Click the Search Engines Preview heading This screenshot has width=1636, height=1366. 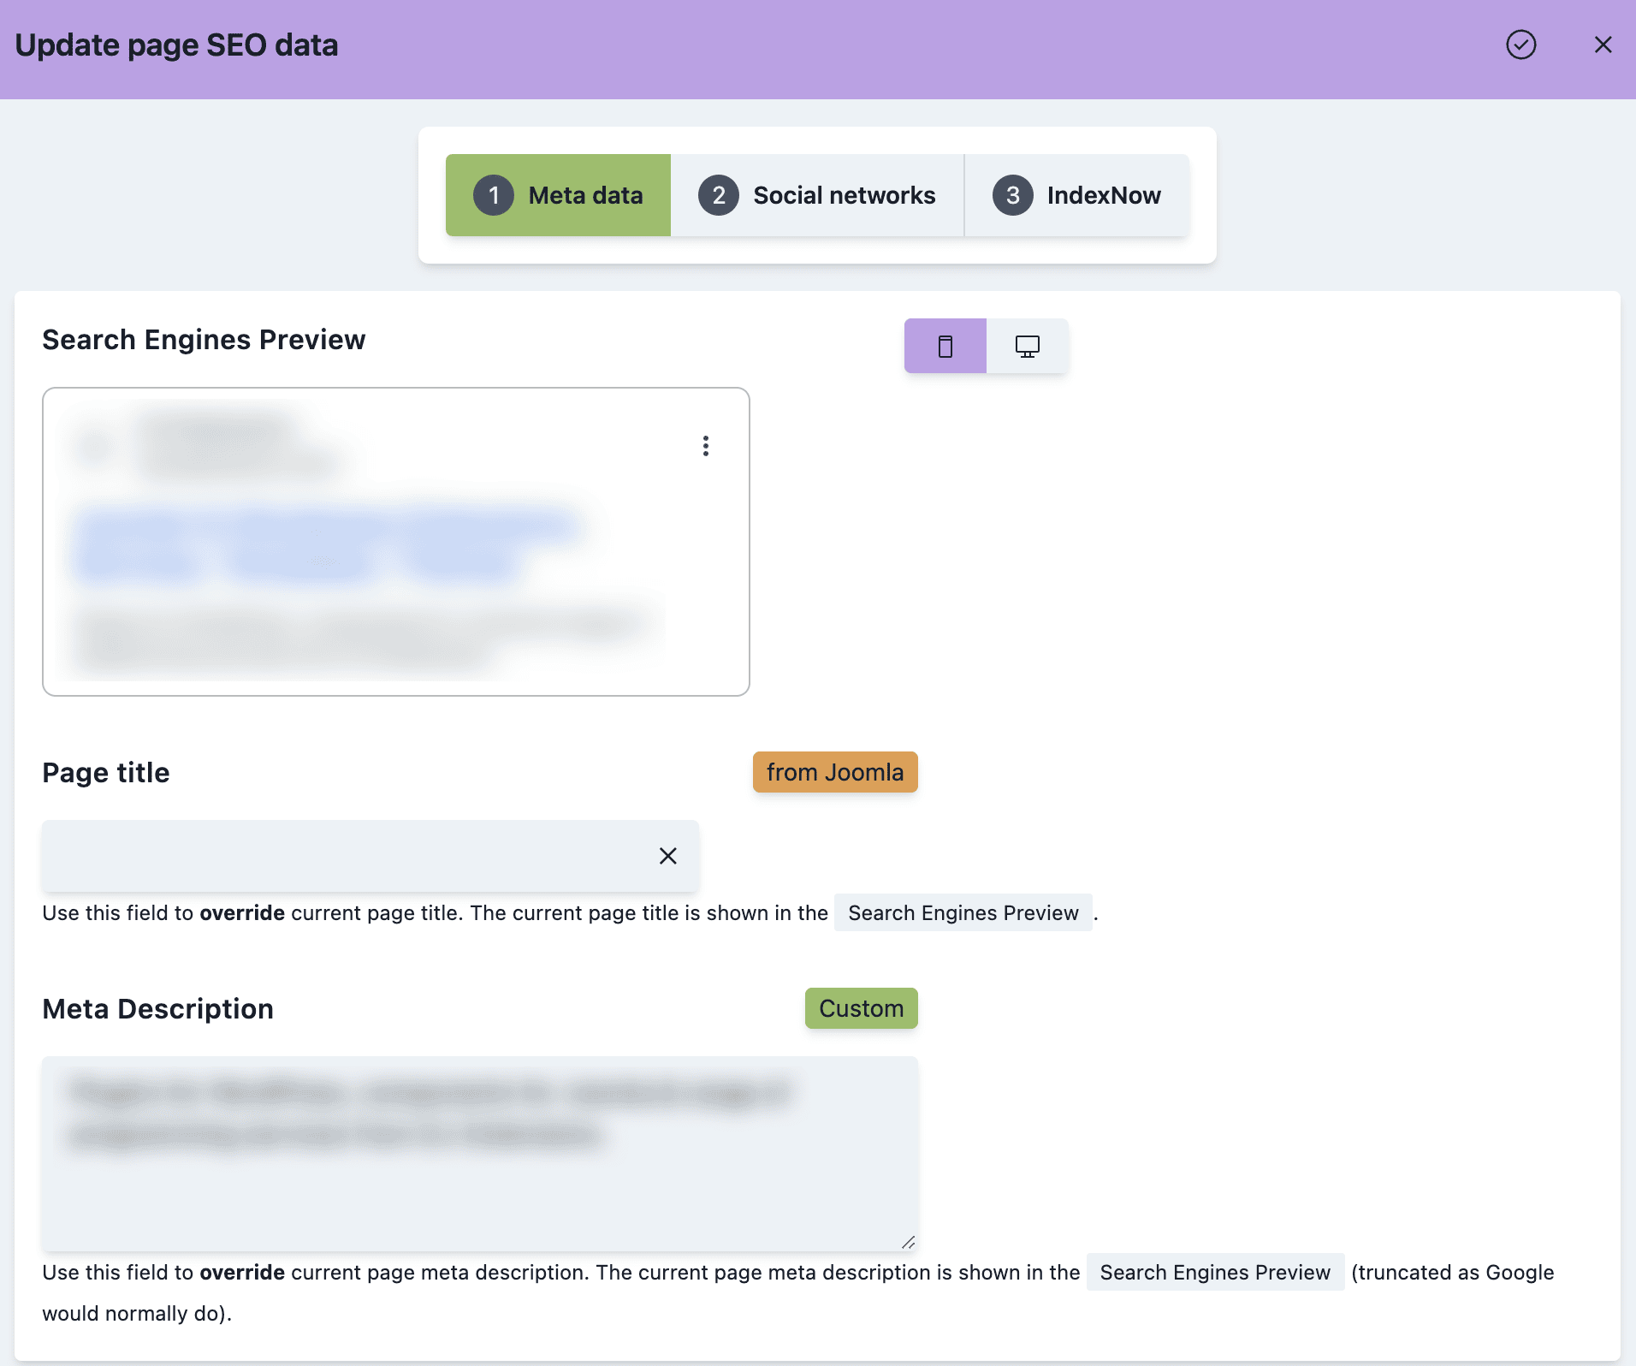click(204, 340)
